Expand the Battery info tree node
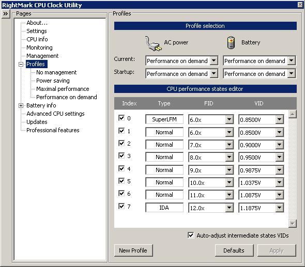Screen dimensions: 305x267 click(21, 105)
